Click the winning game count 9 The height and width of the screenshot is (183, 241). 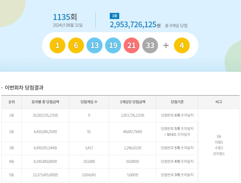click(89, 115)
